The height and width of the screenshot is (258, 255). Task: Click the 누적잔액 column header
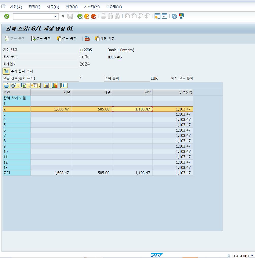coord(173,92)
